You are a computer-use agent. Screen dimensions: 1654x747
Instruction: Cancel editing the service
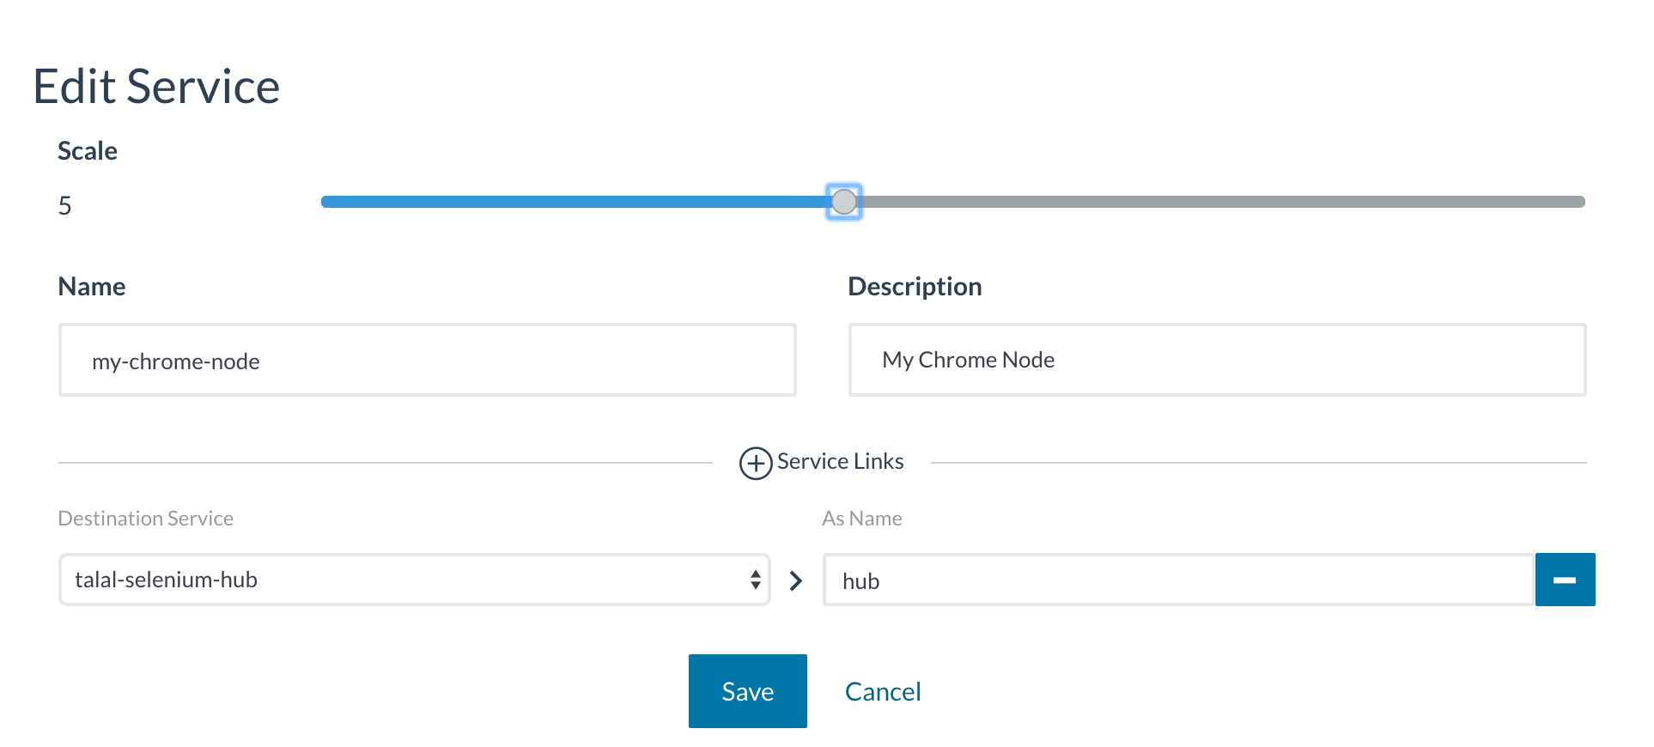pyautogui.click(x=882, y=691)
